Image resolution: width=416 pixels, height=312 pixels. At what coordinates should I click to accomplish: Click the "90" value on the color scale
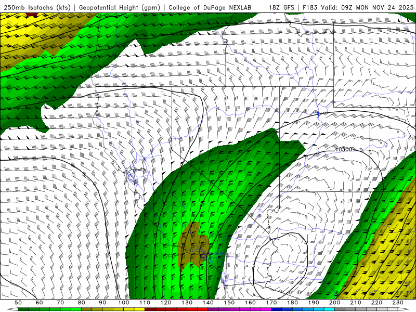(102, 303)
